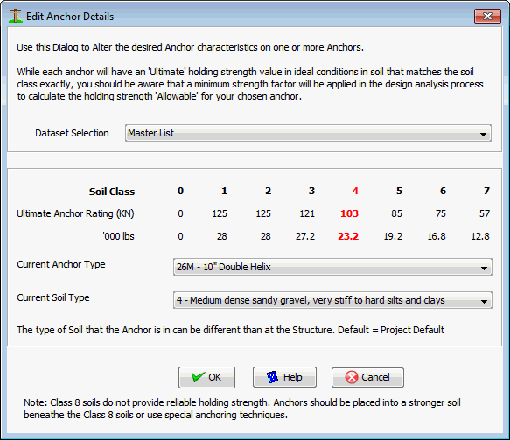
Task: Click the Medium dense sandy gravel soil field
Action: (332, 300)
